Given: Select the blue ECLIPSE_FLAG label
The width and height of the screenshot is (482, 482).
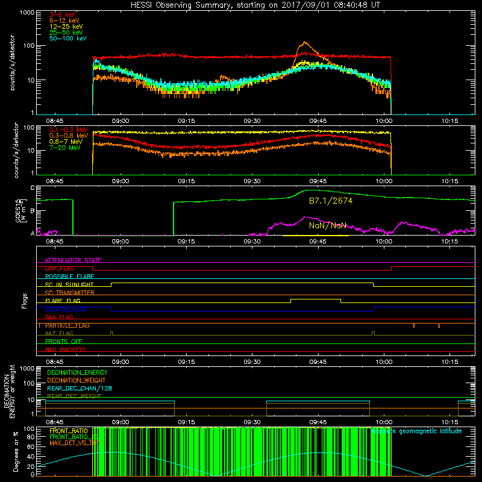Looking at the screenshot, I should point(66,309).
